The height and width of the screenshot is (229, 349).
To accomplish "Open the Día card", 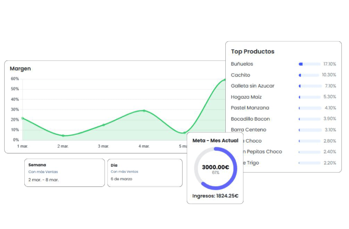I will pos(145,173).
